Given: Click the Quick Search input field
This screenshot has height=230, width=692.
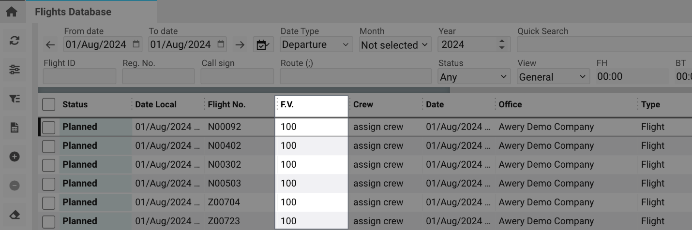Looking at the screenshot, I should 604,44.
